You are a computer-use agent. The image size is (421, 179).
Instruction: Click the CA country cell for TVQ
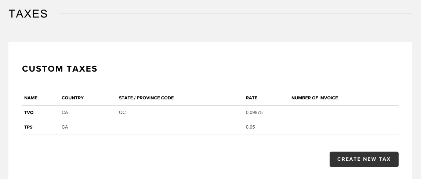coord(65,113)
